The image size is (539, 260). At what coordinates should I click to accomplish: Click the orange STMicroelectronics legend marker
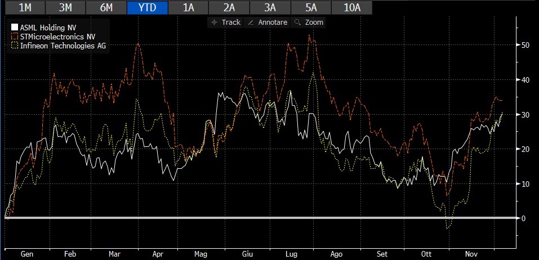pos(15,36)
